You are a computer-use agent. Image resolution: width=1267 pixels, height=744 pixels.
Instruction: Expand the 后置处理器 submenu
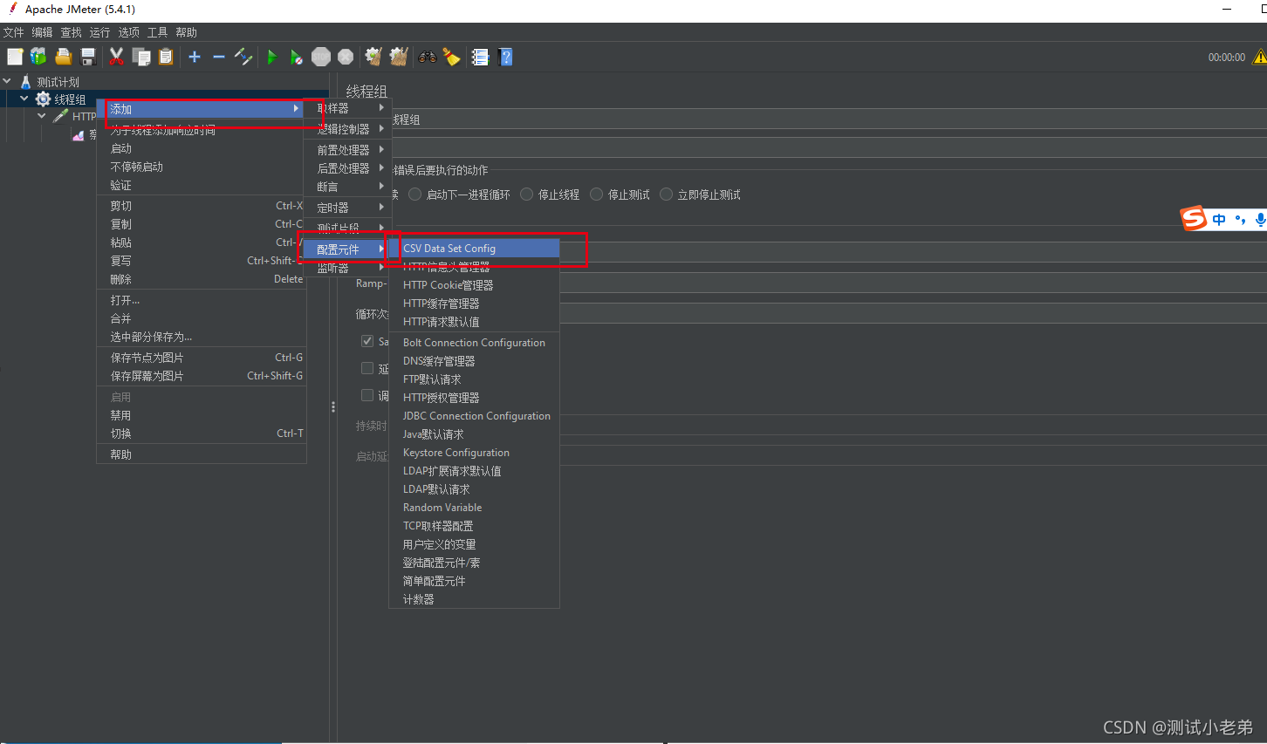coord(348,168)
